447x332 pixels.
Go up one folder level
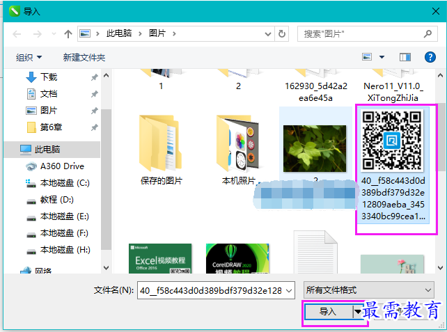(x=68, y=34)
